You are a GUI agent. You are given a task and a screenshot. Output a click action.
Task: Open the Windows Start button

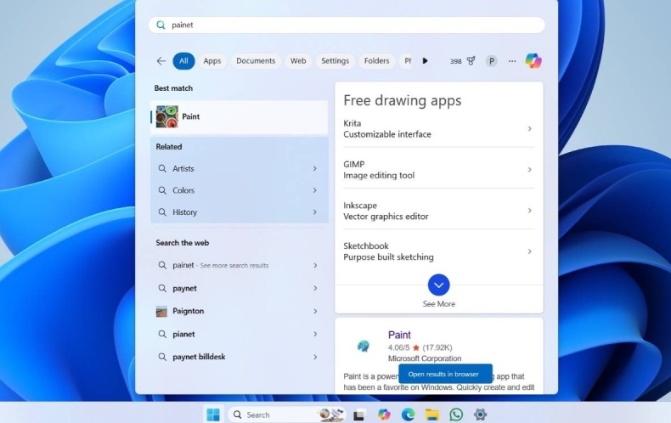pos(212,414)
